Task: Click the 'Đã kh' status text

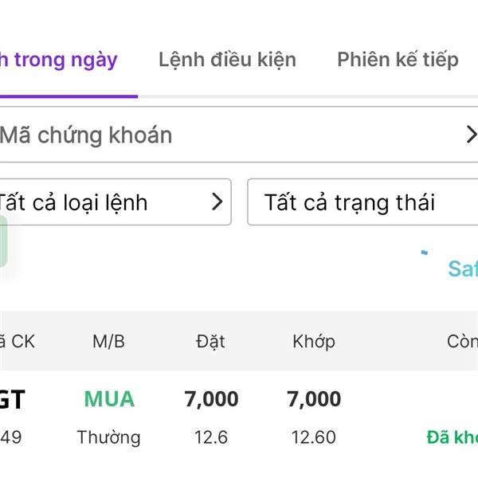Action: click(452, 437)
